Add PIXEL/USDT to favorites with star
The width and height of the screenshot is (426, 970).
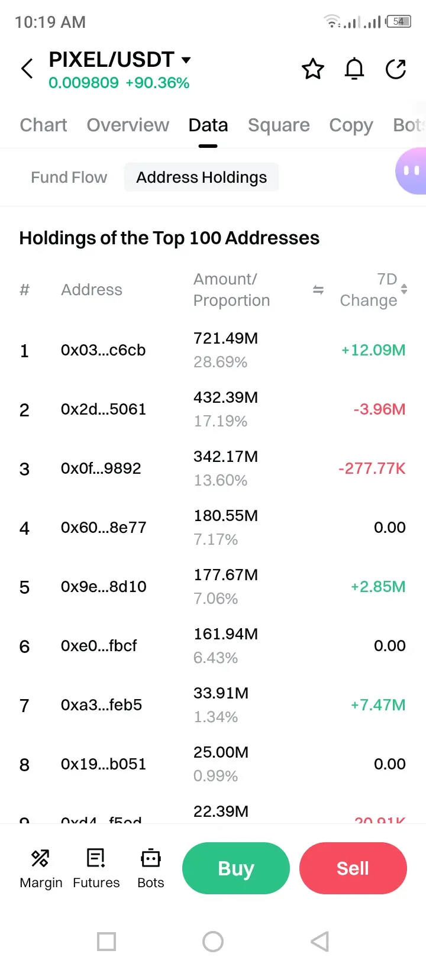click(312, 69)
